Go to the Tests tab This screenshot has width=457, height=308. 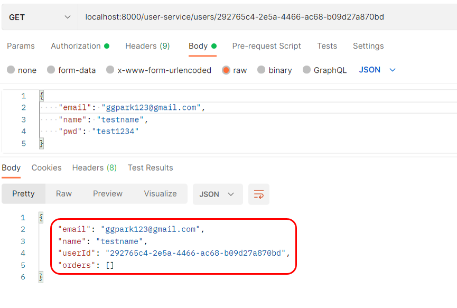(x=327, y=46)
